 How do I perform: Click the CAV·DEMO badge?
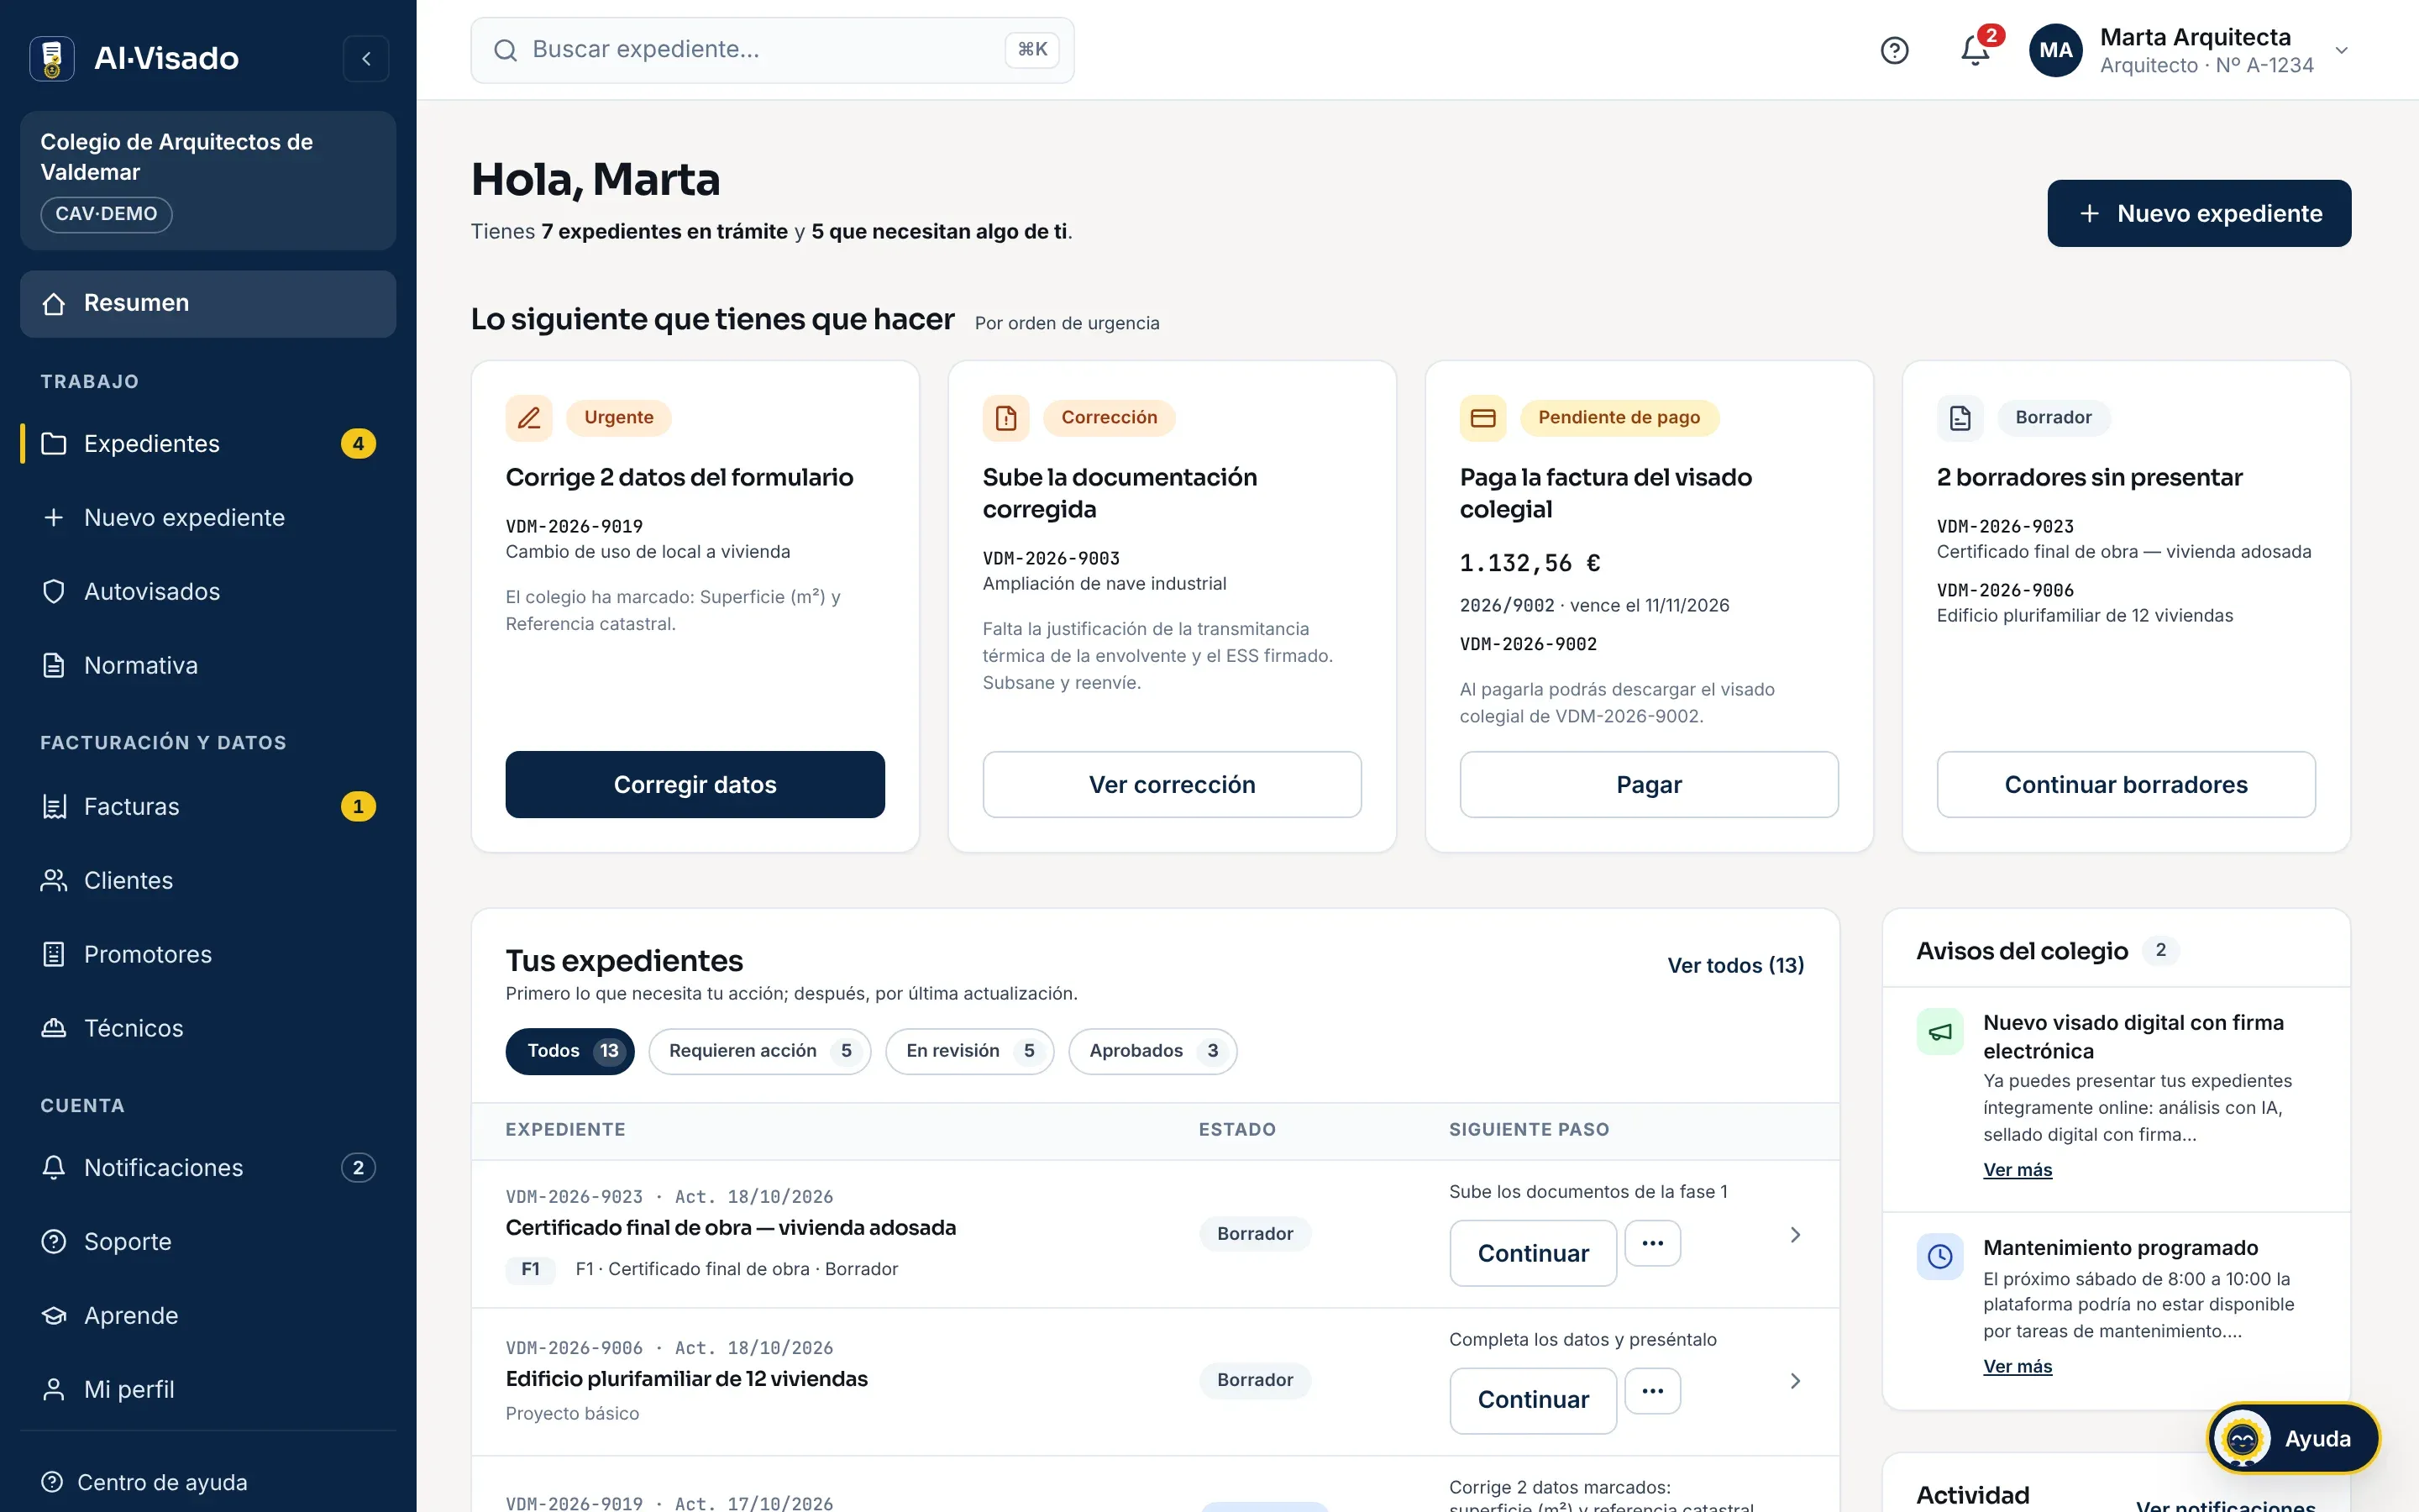[x=106, y=214]
